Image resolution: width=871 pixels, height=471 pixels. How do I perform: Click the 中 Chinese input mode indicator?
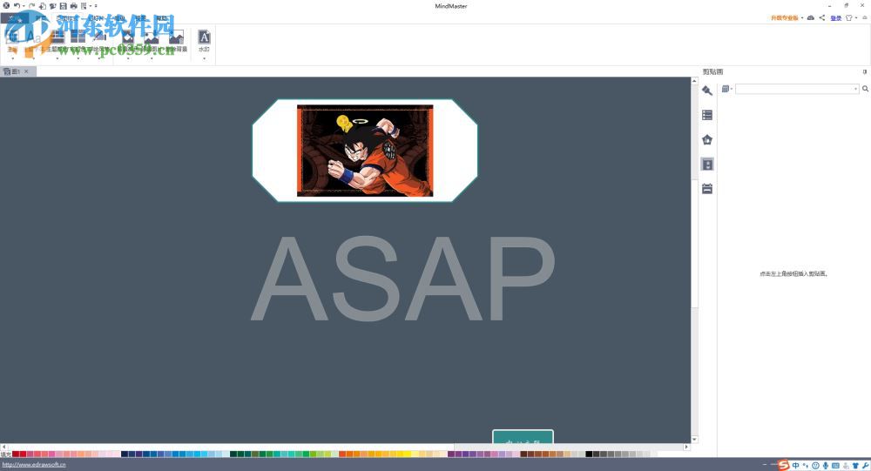tap(795, 465)
